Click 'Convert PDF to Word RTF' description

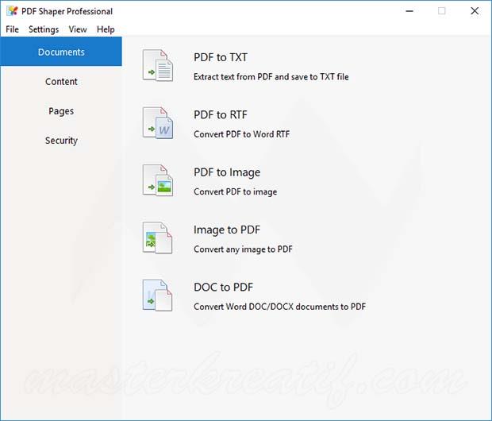[241, 134]
